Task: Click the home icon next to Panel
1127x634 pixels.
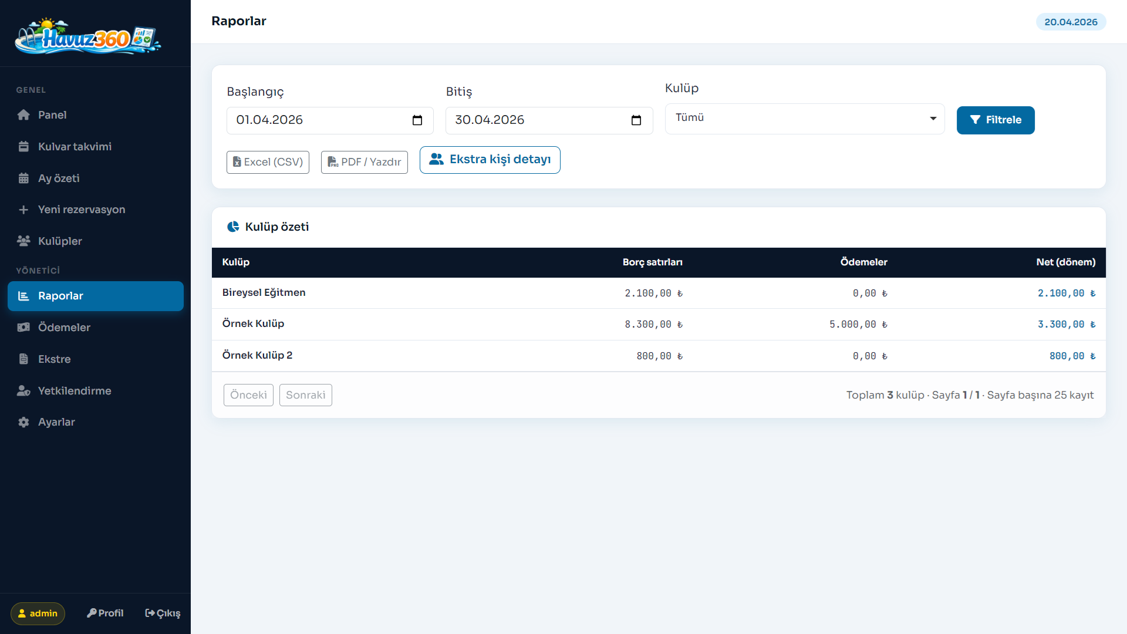Action: pos(23,115)
